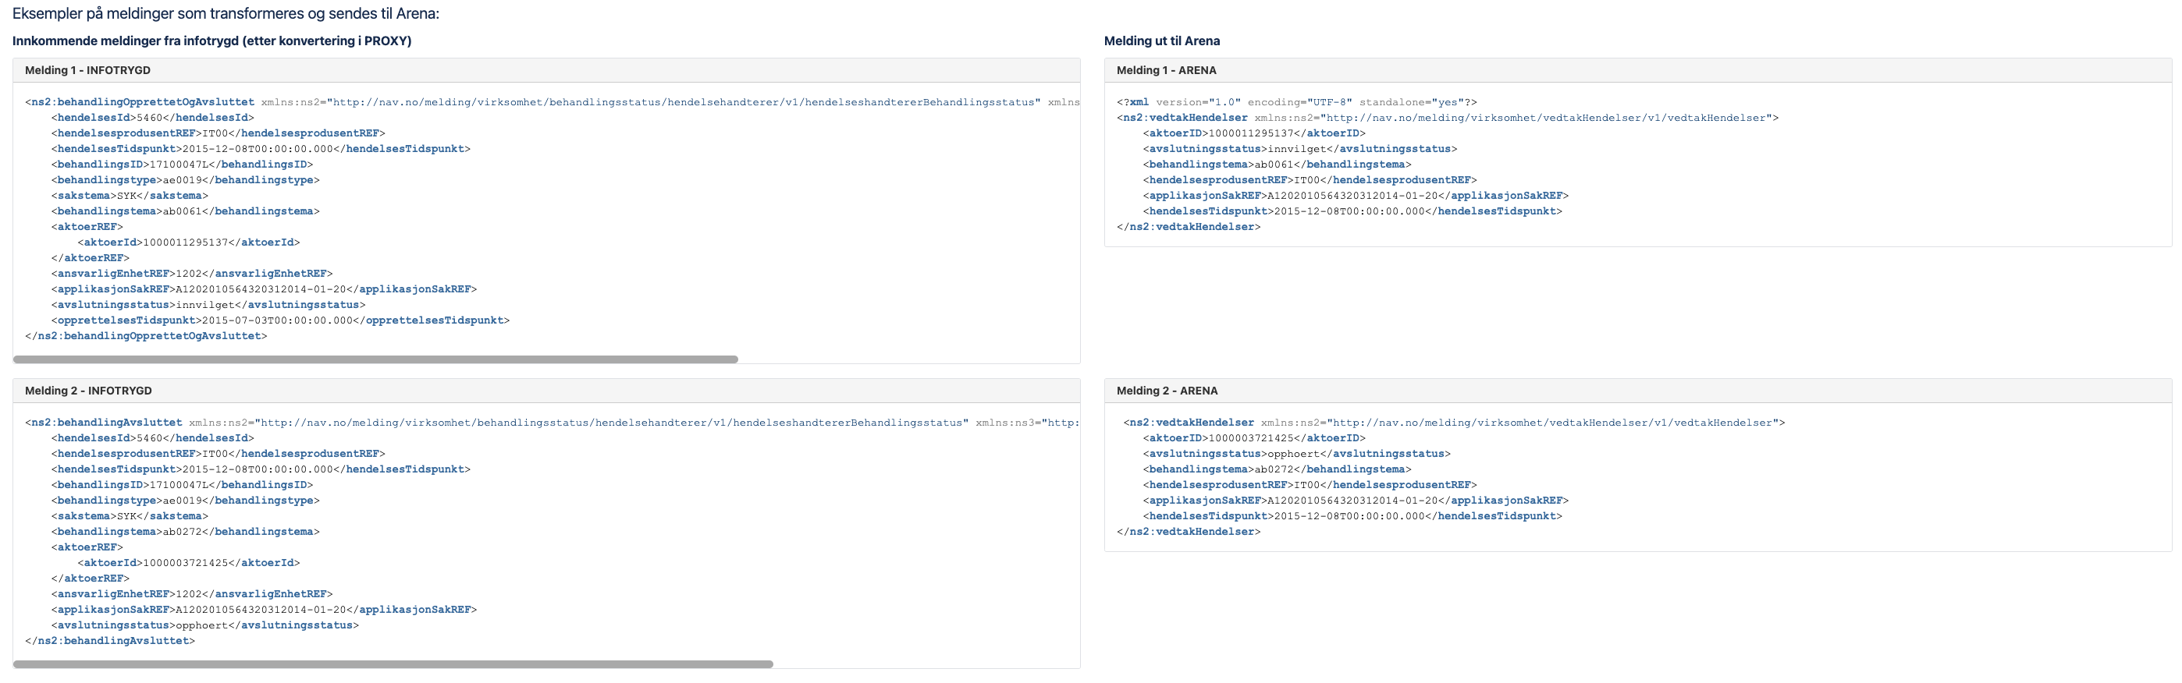The width and height of the screenshot is (2182, 683).
Task: Click ansvarligEnhetREF 1202 in Melding 1 INFOTRYGD
Action: [x=192, y=274]
